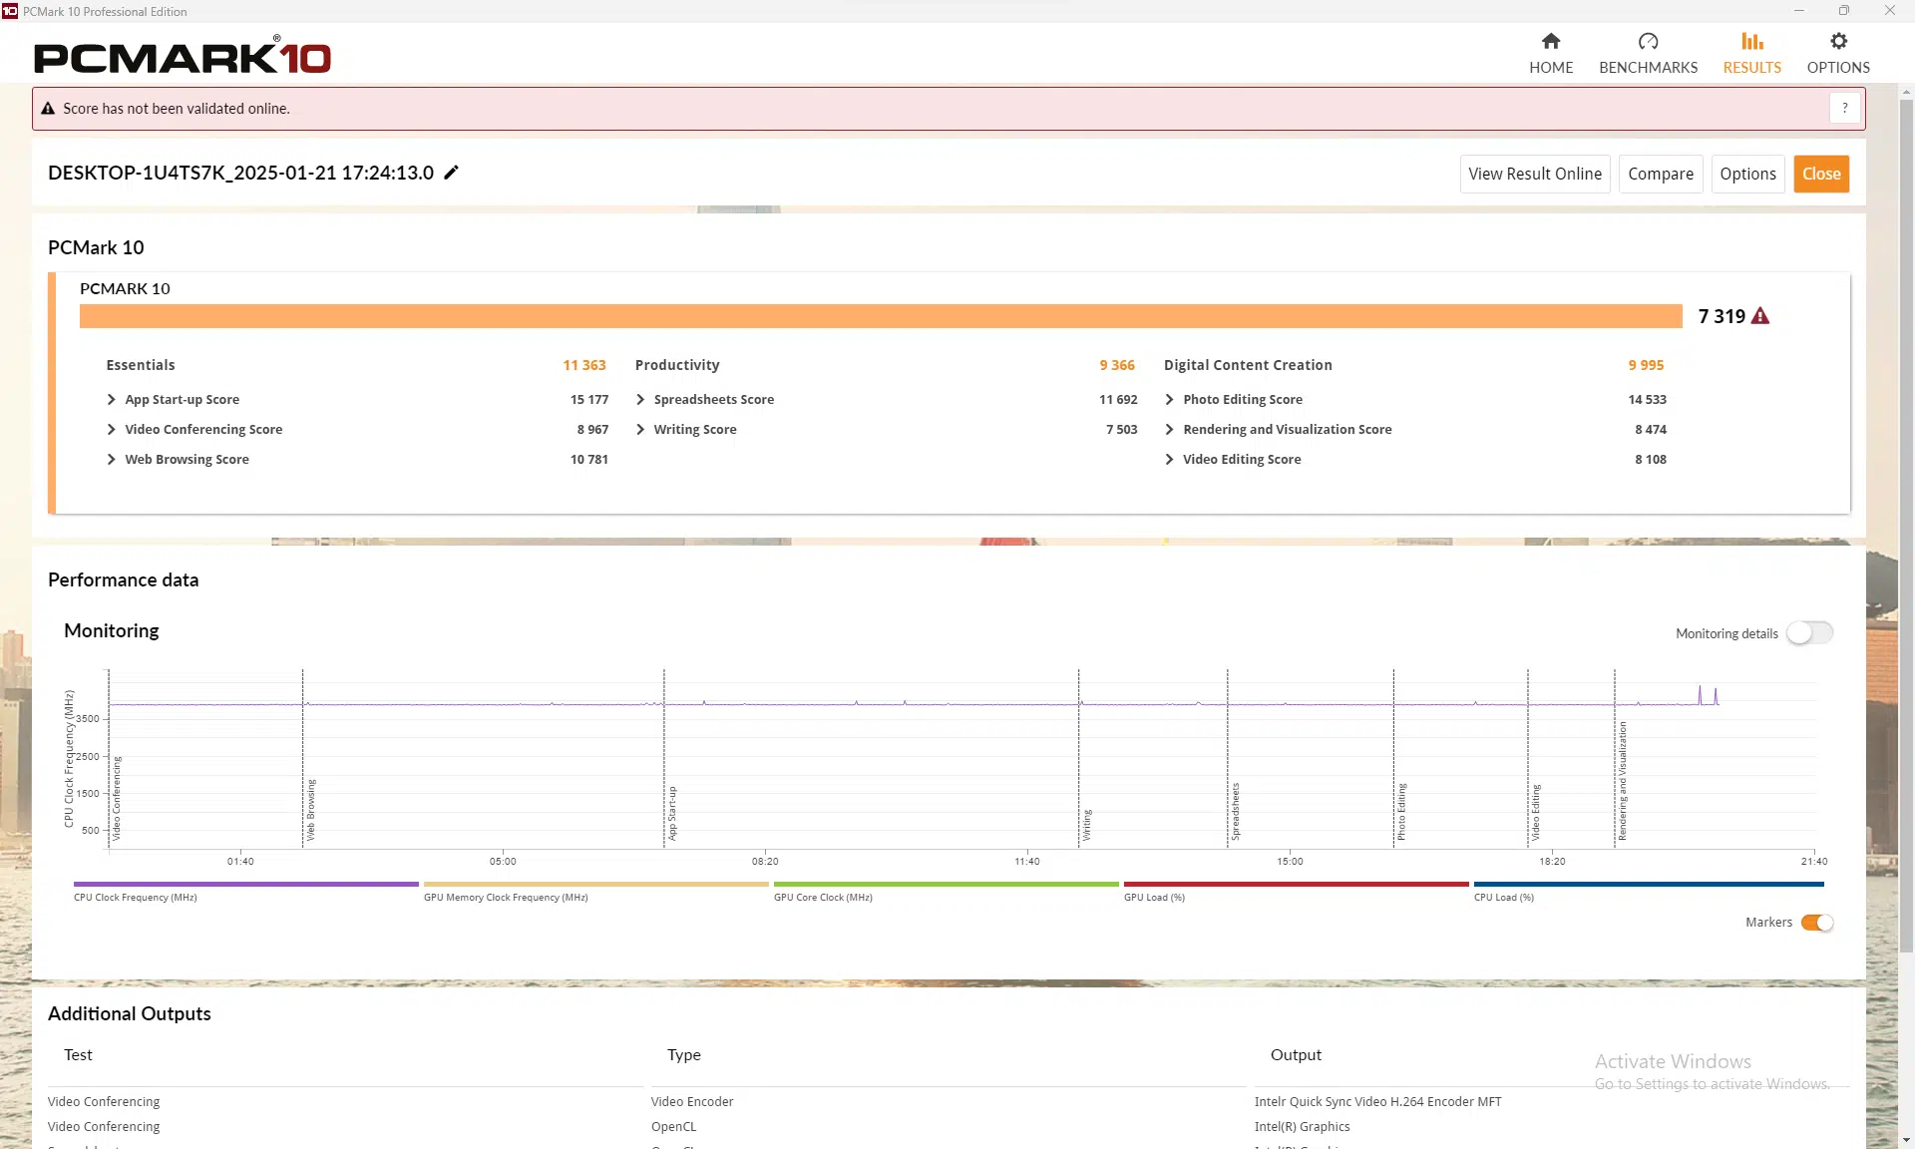Click the Essentials score 11 363
Viewport: 1915px width, 1149px height.
click(584, 365)
